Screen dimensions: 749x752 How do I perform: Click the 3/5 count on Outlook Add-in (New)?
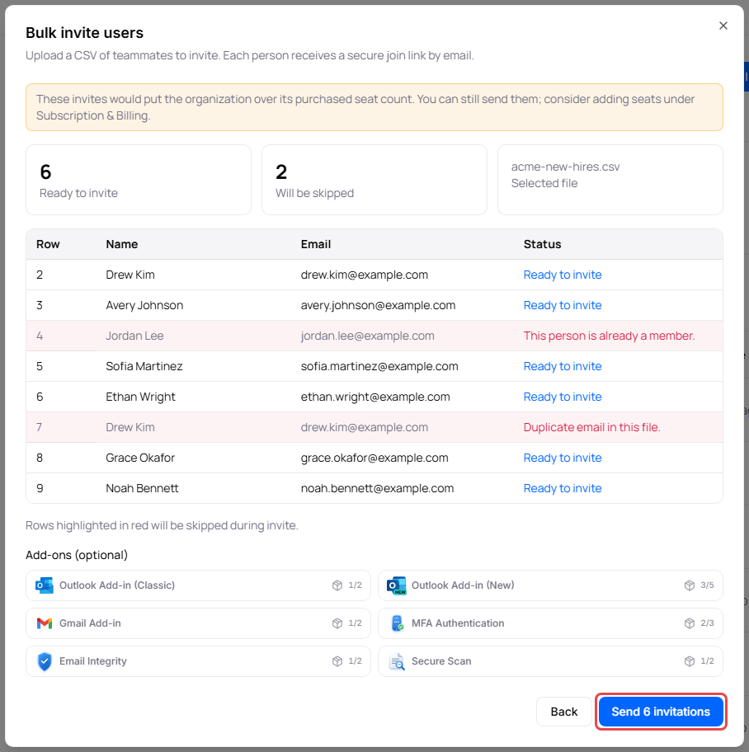(707, 585)
